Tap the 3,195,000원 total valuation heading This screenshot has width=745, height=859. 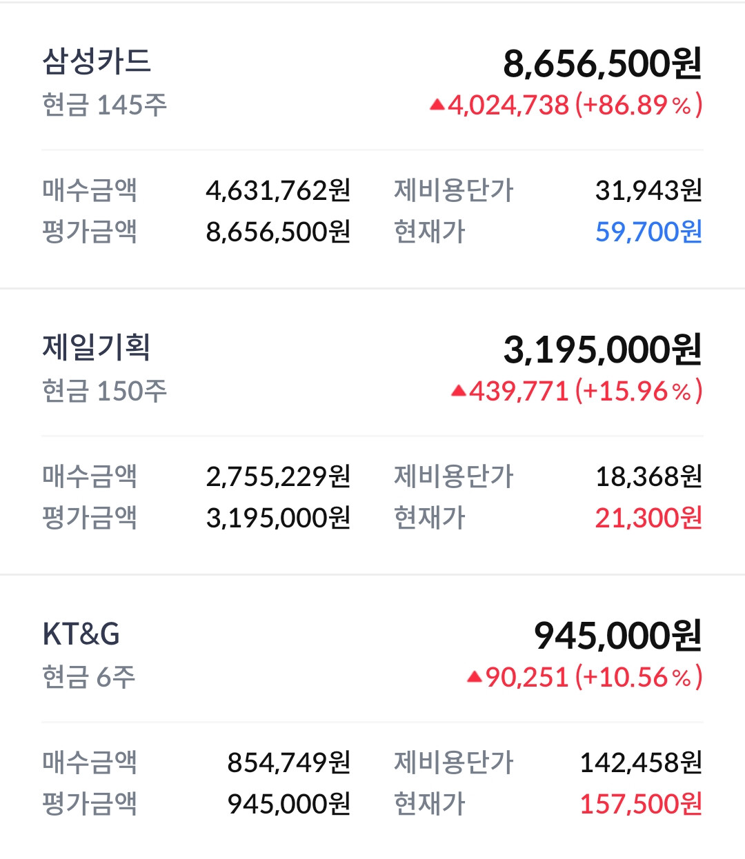click(602, 350)
